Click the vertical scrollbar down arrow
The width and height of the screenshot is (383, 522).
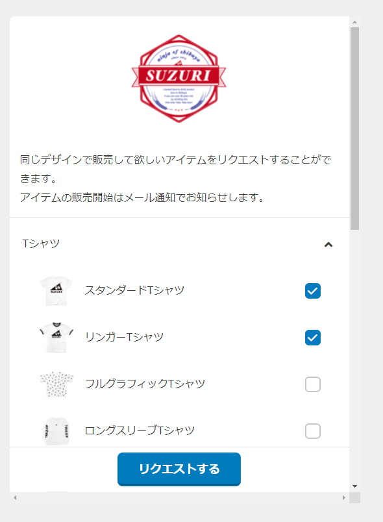click(354, 486)
